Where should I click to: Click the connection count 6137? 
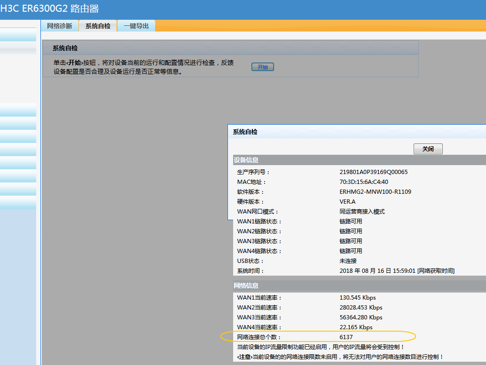[x=346, y=337]
